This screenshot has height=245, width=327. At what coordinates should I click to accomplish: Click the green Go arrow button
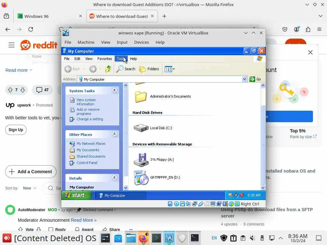(x=252, y=79)
